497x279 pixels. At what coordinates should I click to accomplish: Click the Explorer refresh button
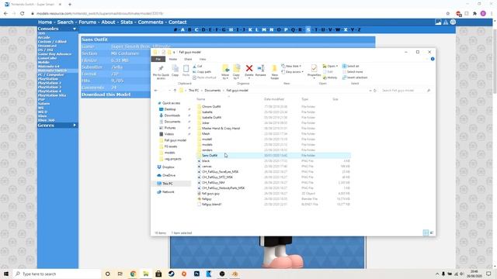[374, 91]
